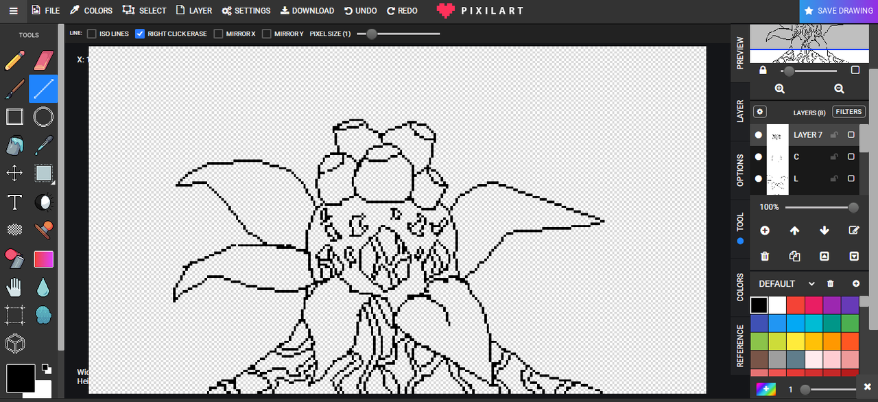
Task: Toggle the LAYER 7 lock icon
Action: pyautogui.click(x=834, y=135)
